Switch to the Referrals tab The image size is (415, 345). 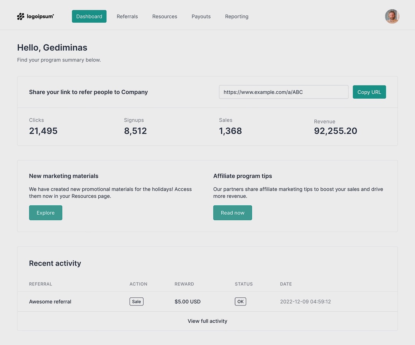pyautogui.click(x=127, y=16)
